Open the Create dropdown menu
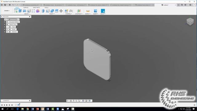Viewport: 197px width, 111px height. pos(27,14)
